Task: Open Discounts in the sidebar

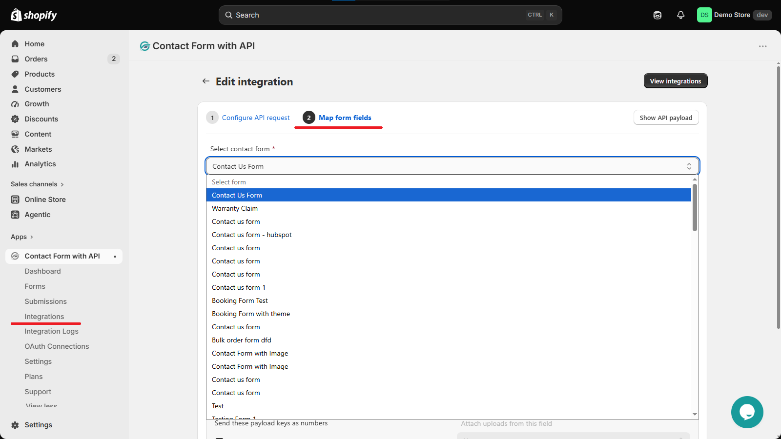Action: (x=41, y=119)
